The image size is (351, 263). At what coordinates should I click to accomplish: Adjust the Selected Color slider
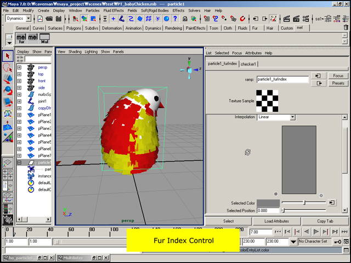pos(304,203)
